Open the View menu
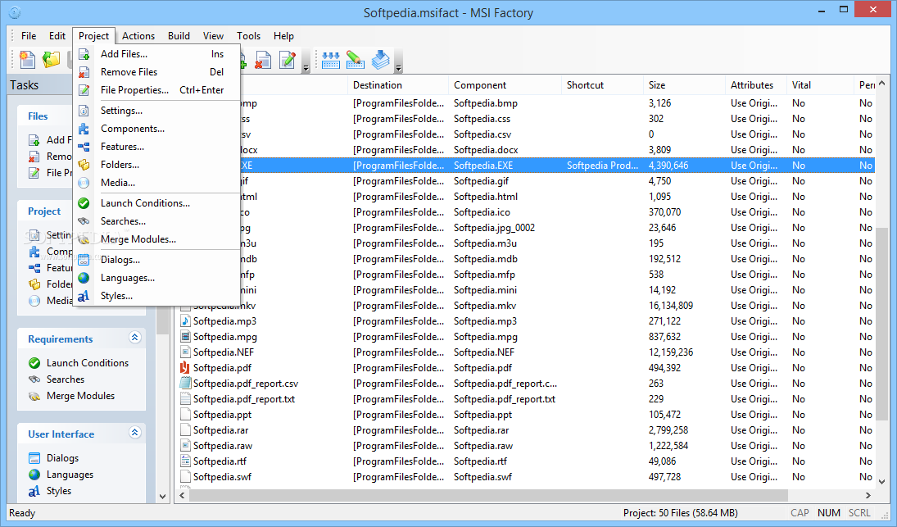The height and width of the screenshot is (527, 897). click(x=213, y=35)
